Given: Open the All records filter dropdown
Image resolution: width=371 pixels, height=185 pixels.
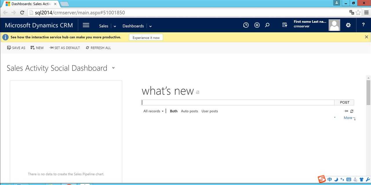Looking at the screenshot, I should coord(153,111).
